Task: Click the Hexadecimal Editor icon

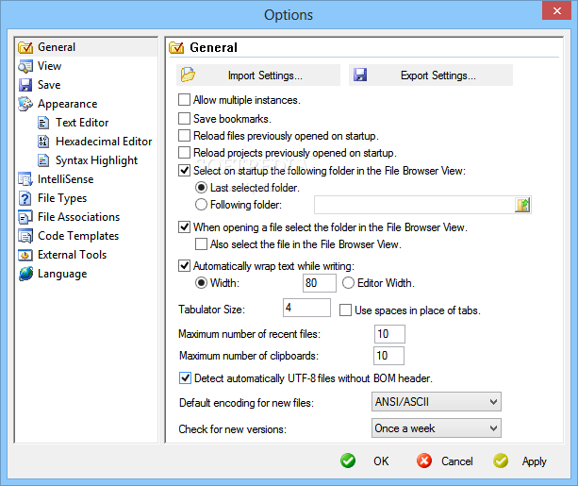Action: click(43, 142)
